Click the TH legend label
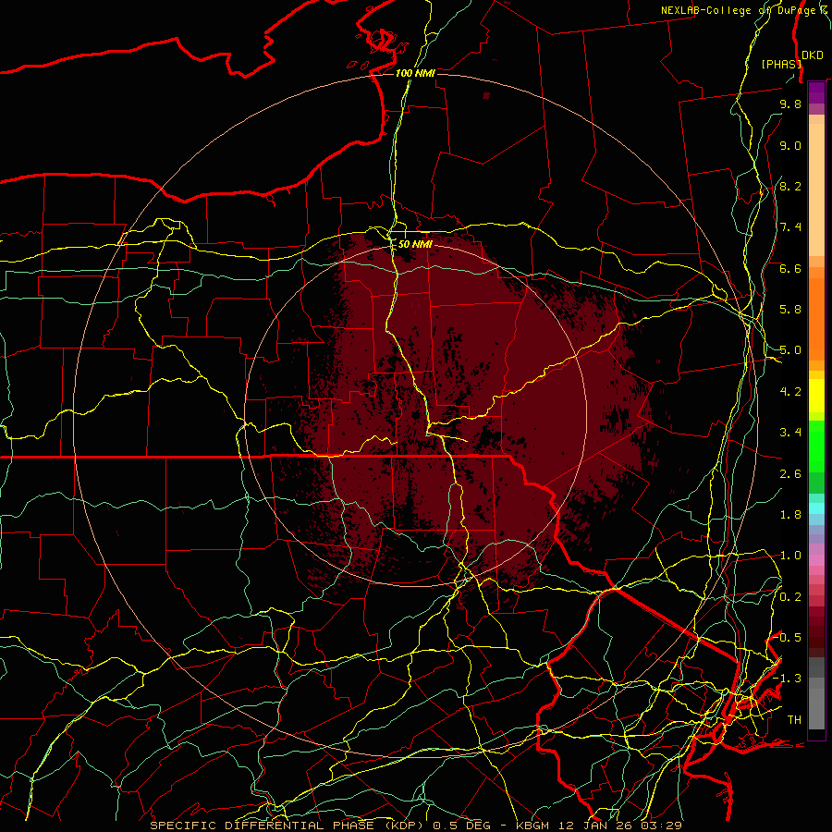The height and width of the screenshot is (832, 832). coord(794,720)
